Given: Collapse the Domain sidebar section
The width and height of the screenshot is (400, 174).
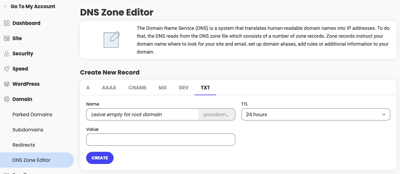Looking at the screenshot, I should (x=22, y=99).
